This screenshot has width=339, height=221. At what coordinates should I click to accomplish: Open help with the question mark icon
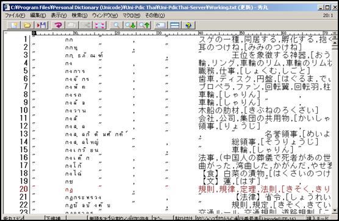point(188,25)
